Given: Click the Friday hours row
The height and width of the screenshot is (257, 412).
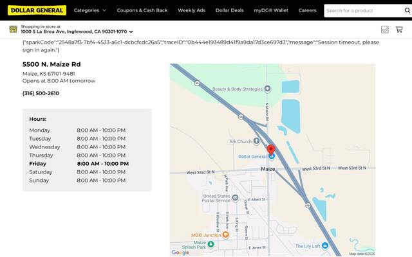Looking at the screenshot, I should pyautogui.click(x=79, y=164).
